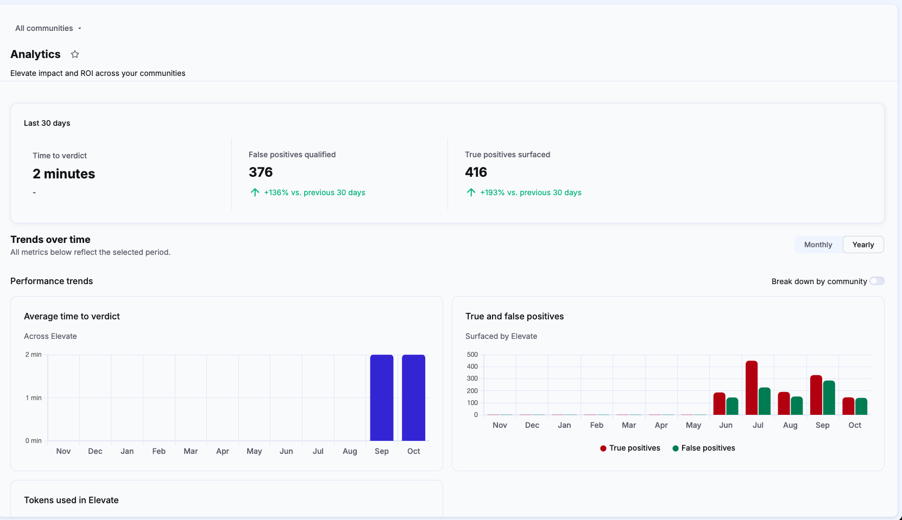Toggle True positives legend entry

pyautogui.click(x=630, y=448)
